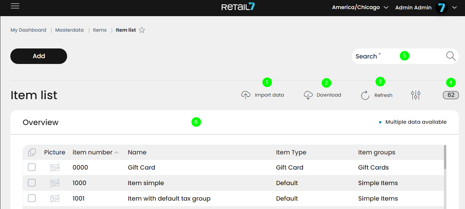Screen dimensions: 465x209
Task: Mark Item list page as favorite star
Action: [x=142, y=30]
